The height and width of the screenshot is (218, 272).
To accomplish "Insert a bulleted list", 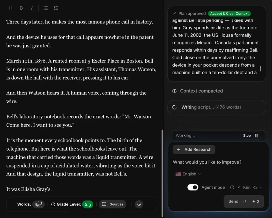I will coord(45,8).
